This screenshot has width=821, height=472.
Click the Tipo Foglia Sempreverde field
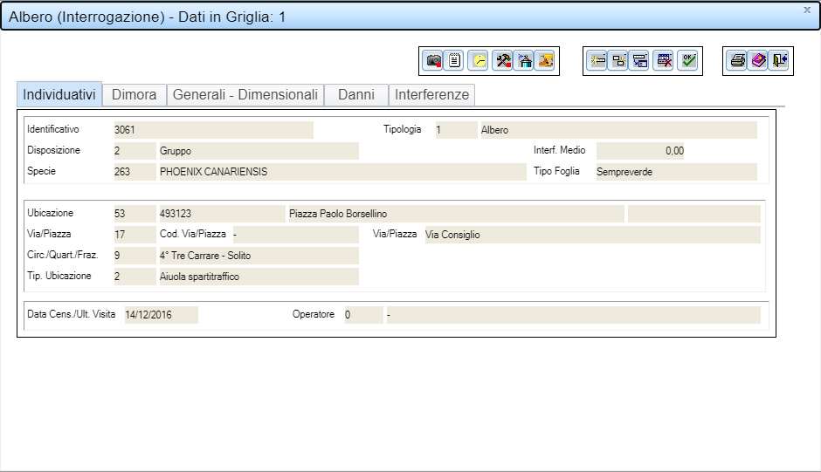coord(674,172)
